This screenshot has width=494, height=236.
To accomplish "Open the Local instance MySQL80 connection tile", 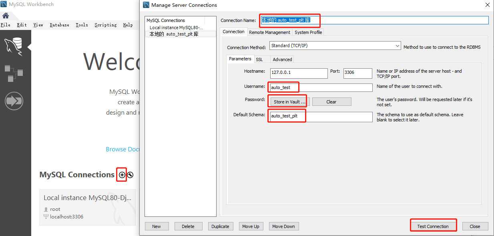I will click(87, 207).
